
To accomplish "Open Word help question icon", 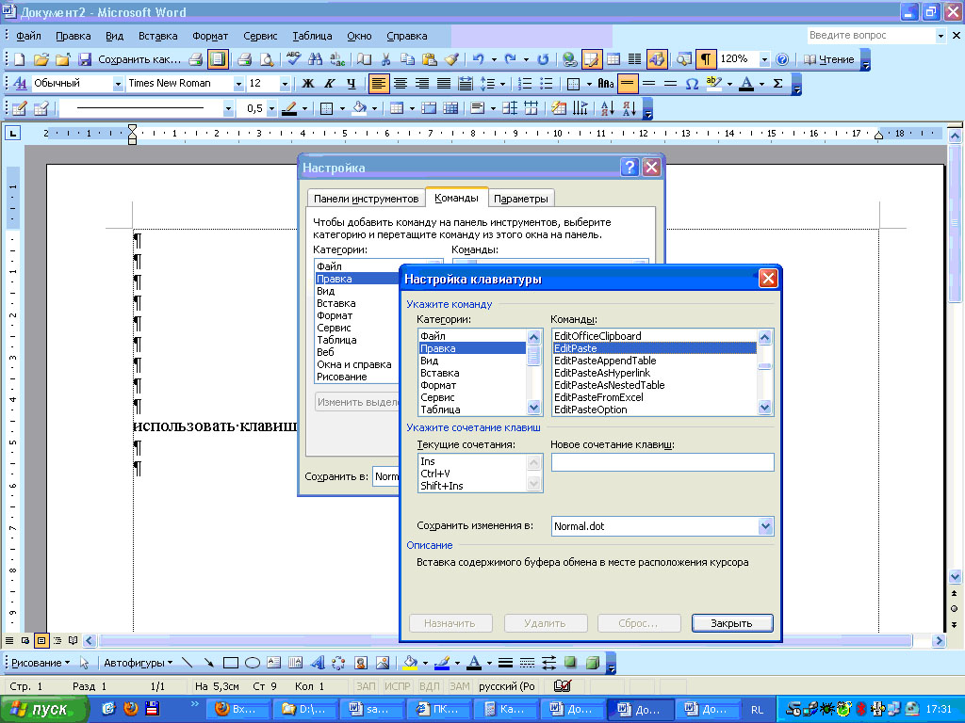I will (781, 59).
